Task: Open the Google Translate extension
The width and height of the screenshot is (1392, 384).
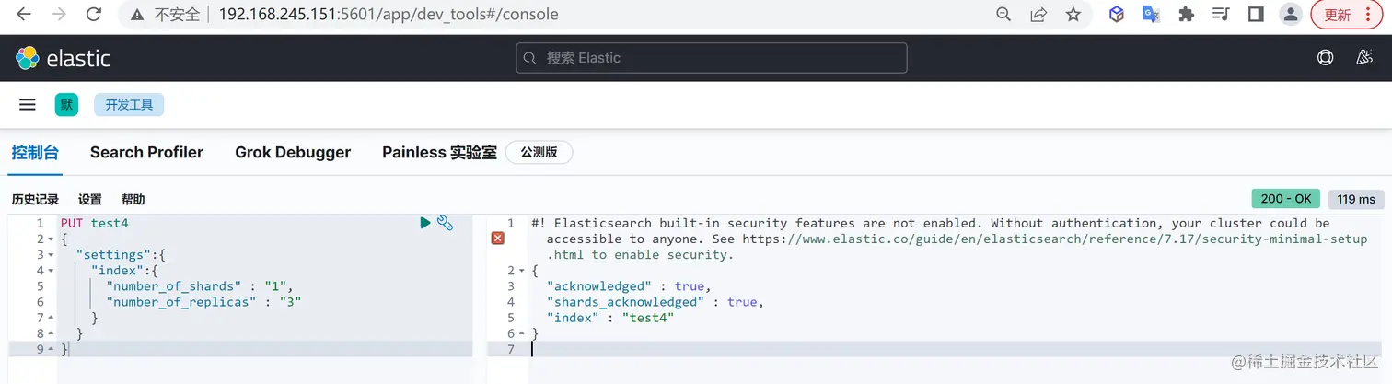Action: tap(1151, 15)
